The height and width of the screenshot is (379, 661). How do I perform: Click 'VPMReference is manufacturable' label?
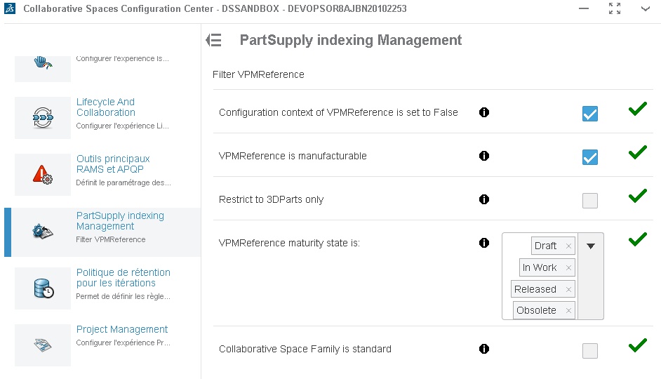click(x=293, y=156)
